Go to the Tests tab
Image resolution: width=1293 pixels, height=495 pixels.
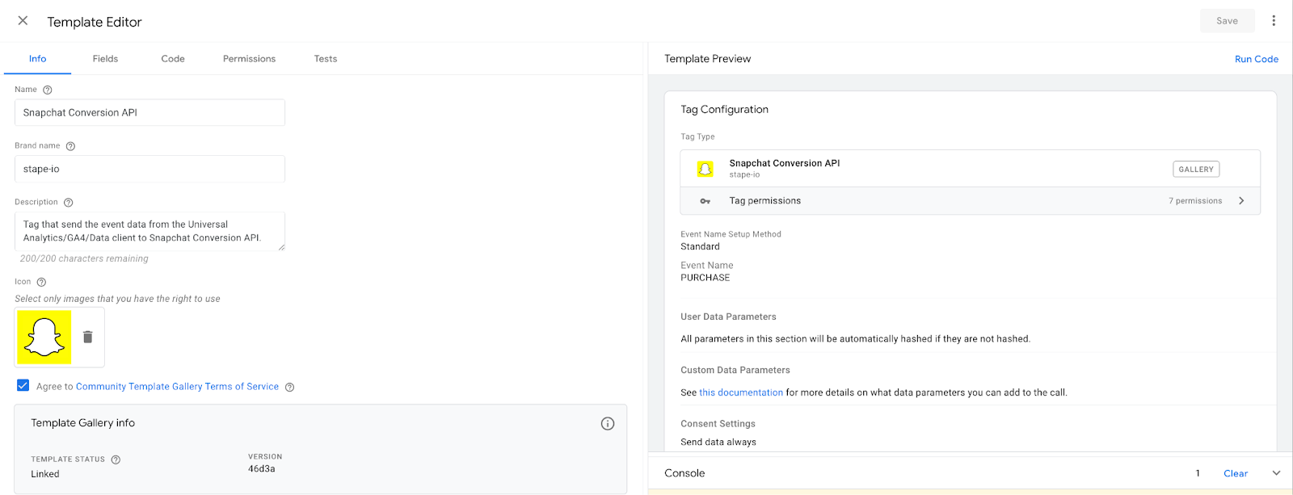coord(326,59)
